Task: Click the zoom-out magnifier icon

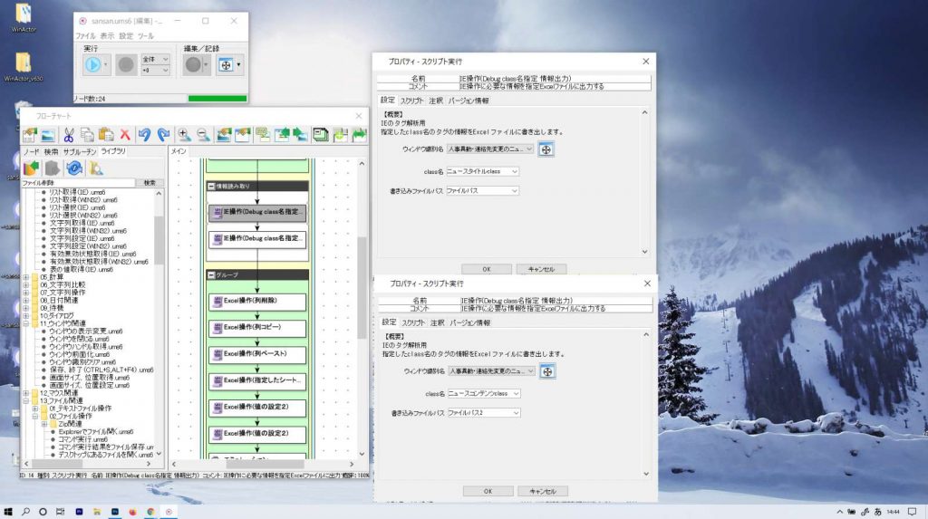Action: pyautogui.click(x=203, y=134)
